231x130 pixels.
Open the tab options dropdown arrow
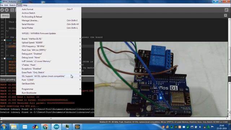[x=225, y=15]
